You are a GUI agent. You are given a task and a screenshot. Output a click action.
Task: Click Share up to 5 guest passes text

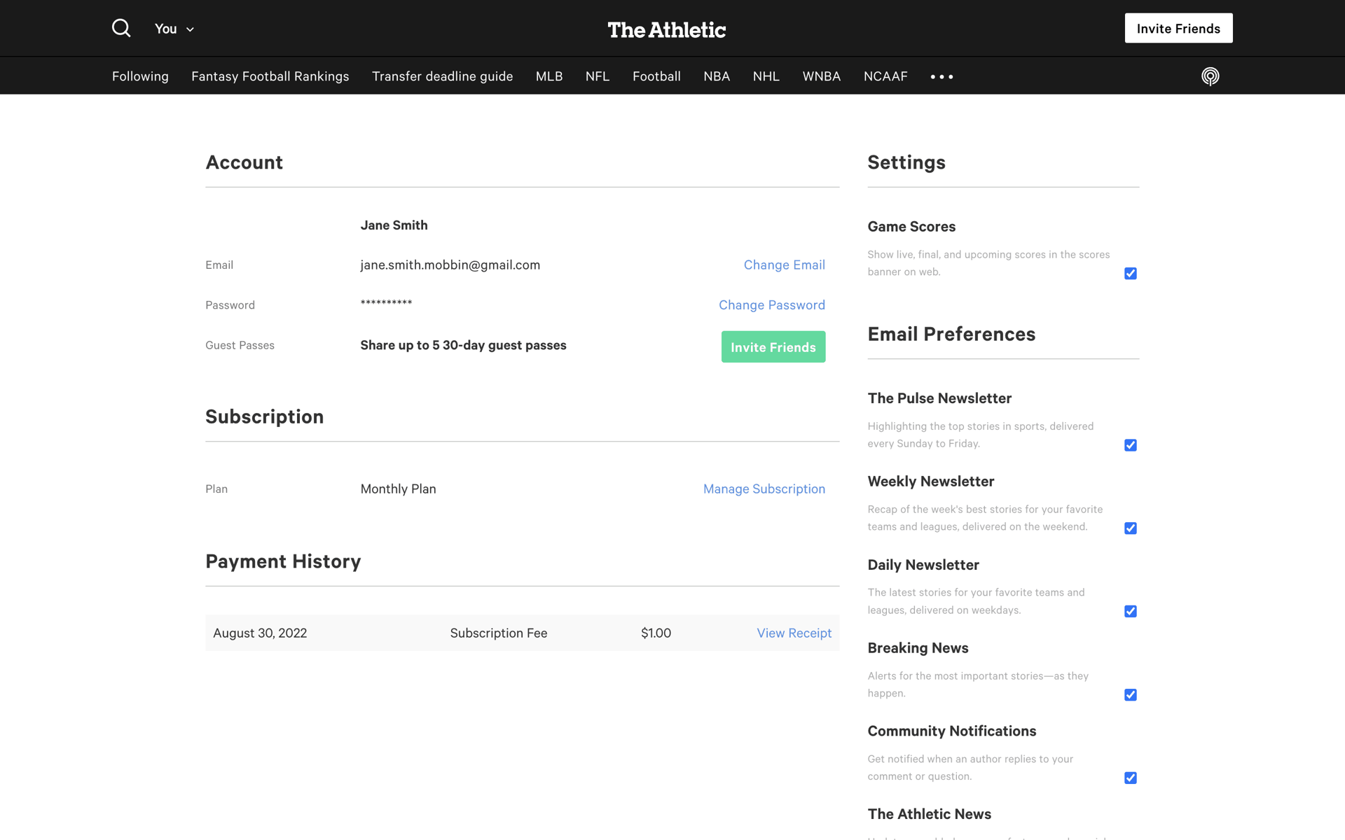(x=463, y=345)
